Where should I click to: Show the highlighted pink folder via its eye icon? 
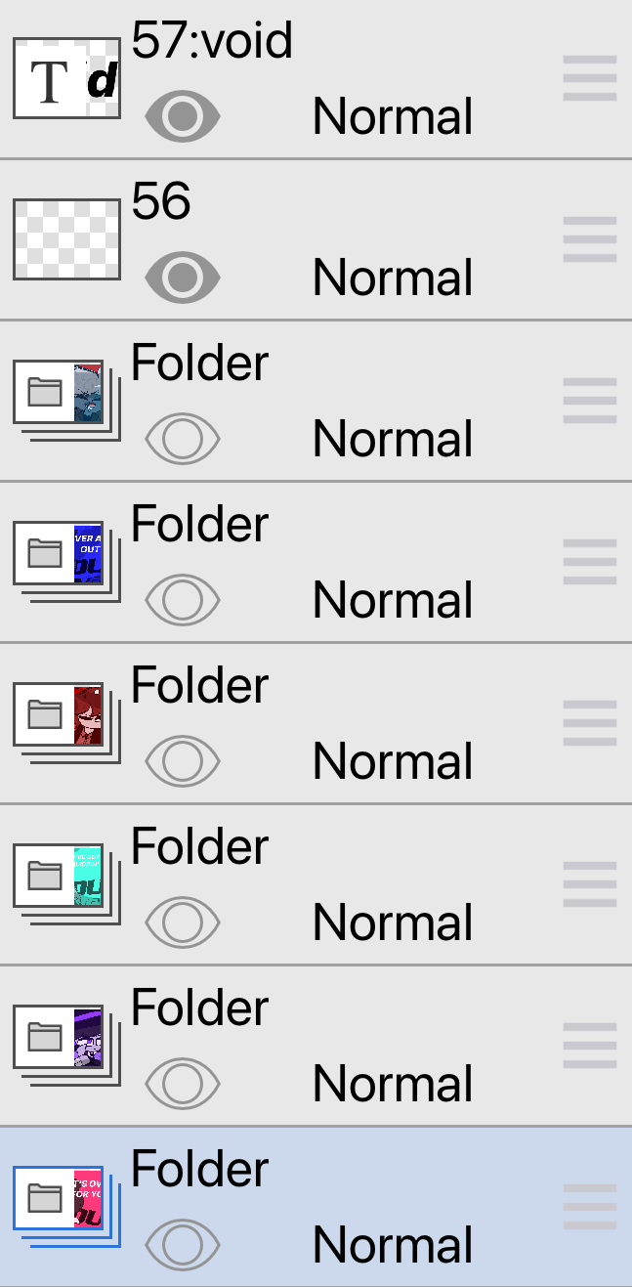point(183,1246)
